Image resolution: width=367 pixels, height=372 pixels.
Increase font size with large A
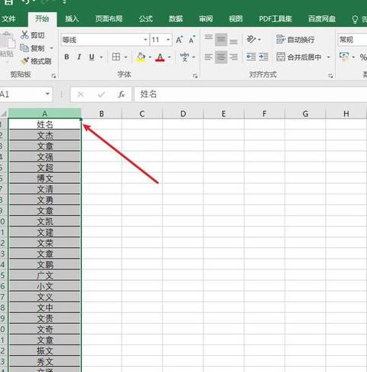tap(180, 40)
